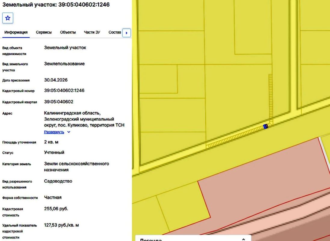Viewport: 330px width, 241px height.
Task: Switch to the Состав tab
Action: coord(115,32)
